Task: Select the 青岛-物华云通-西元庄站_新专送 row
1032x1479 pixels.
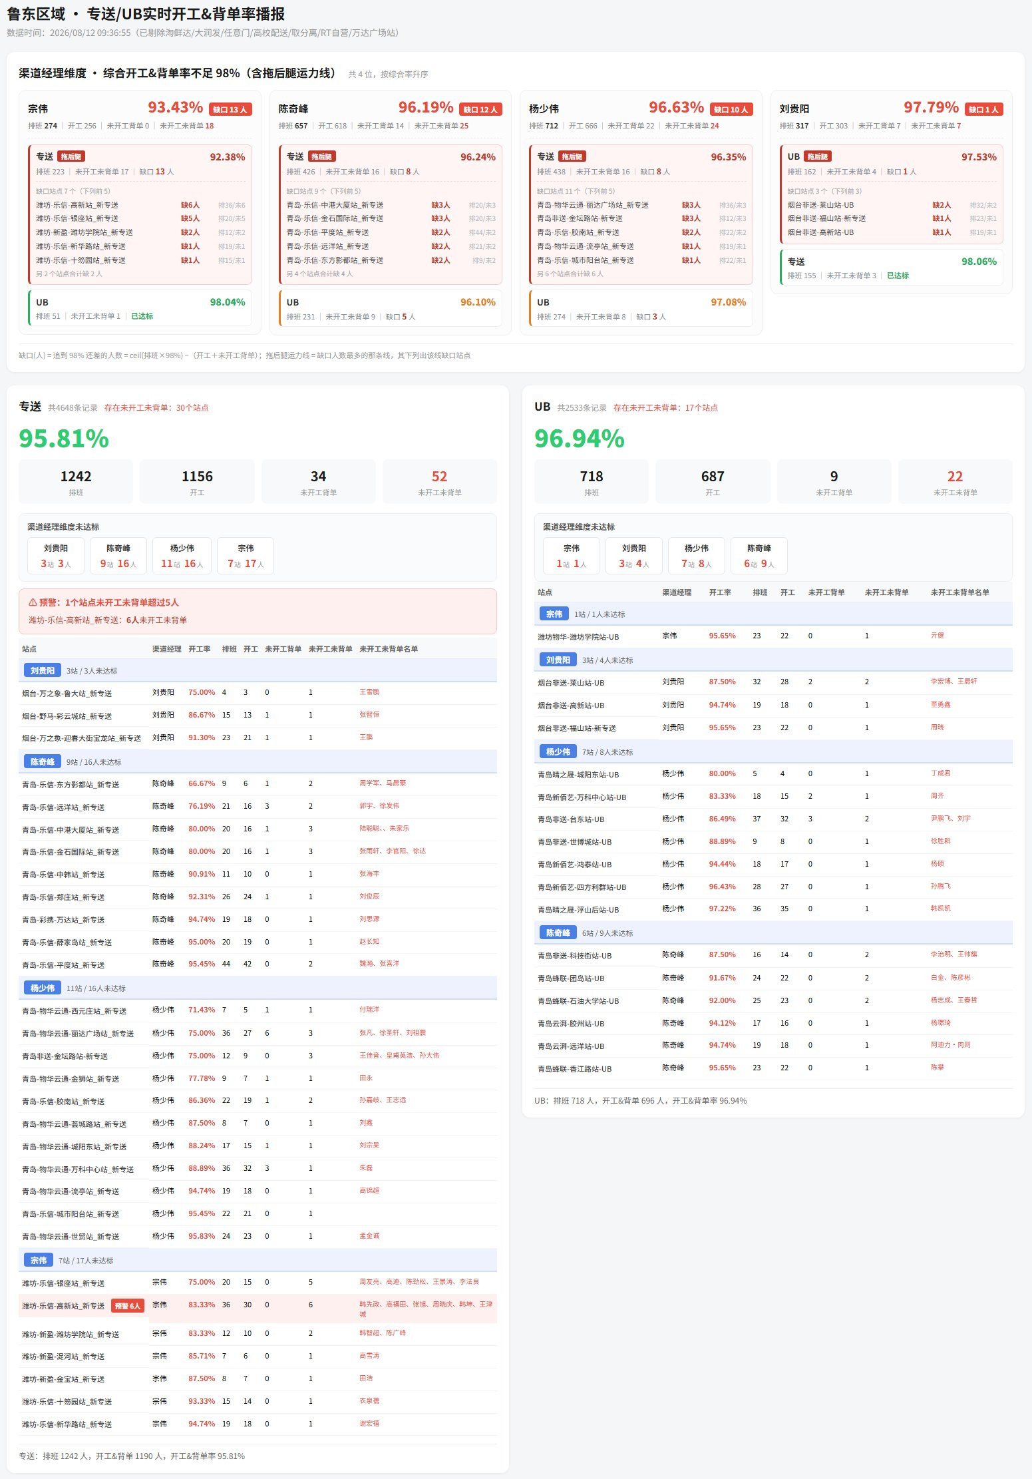Action: 258,1010
